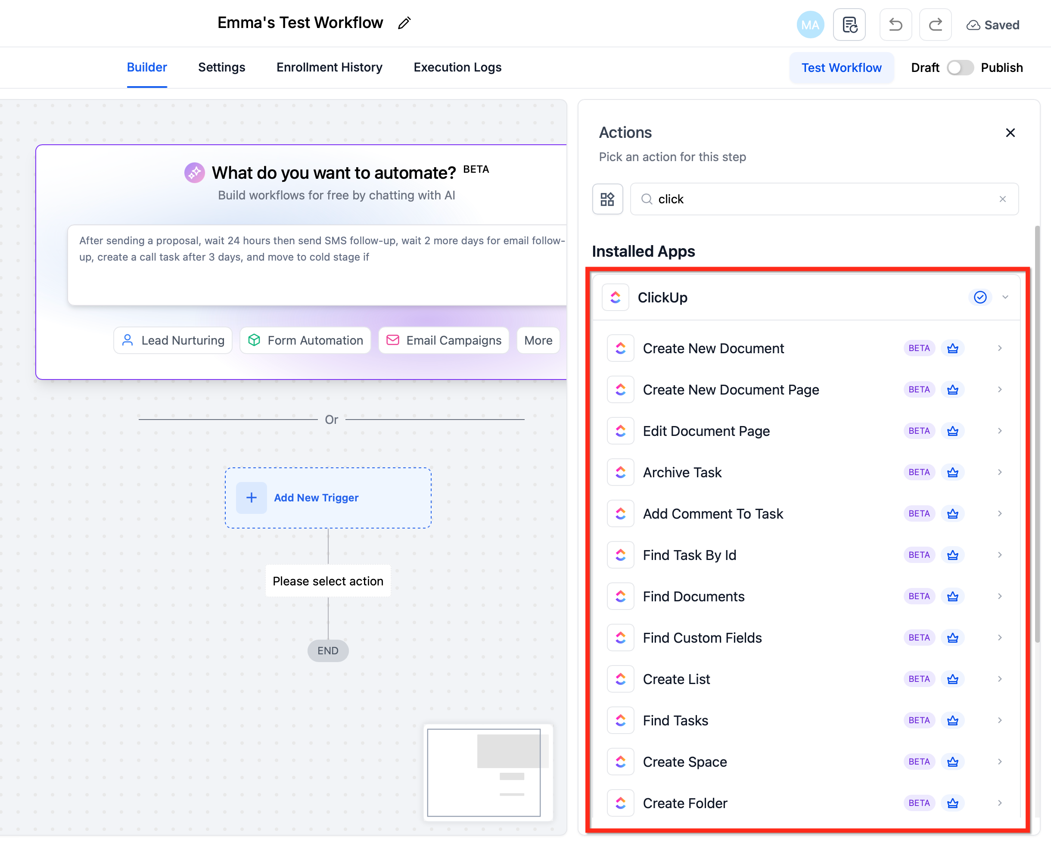Screen dimensions: 1051x846
Task: Open the apps grid filter icon
Action: (607, 199)
